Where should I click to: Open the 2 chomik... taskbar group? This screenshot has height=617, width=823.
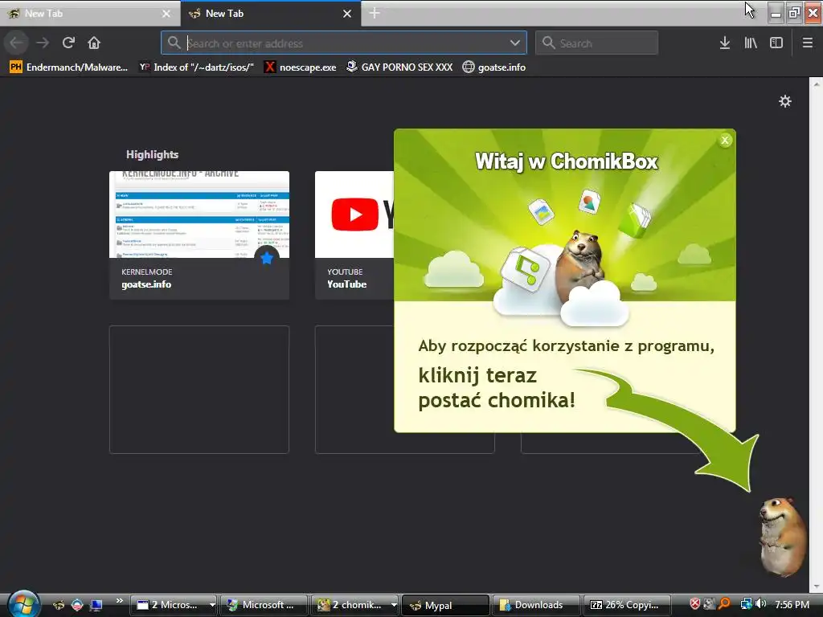pos(350,605)
